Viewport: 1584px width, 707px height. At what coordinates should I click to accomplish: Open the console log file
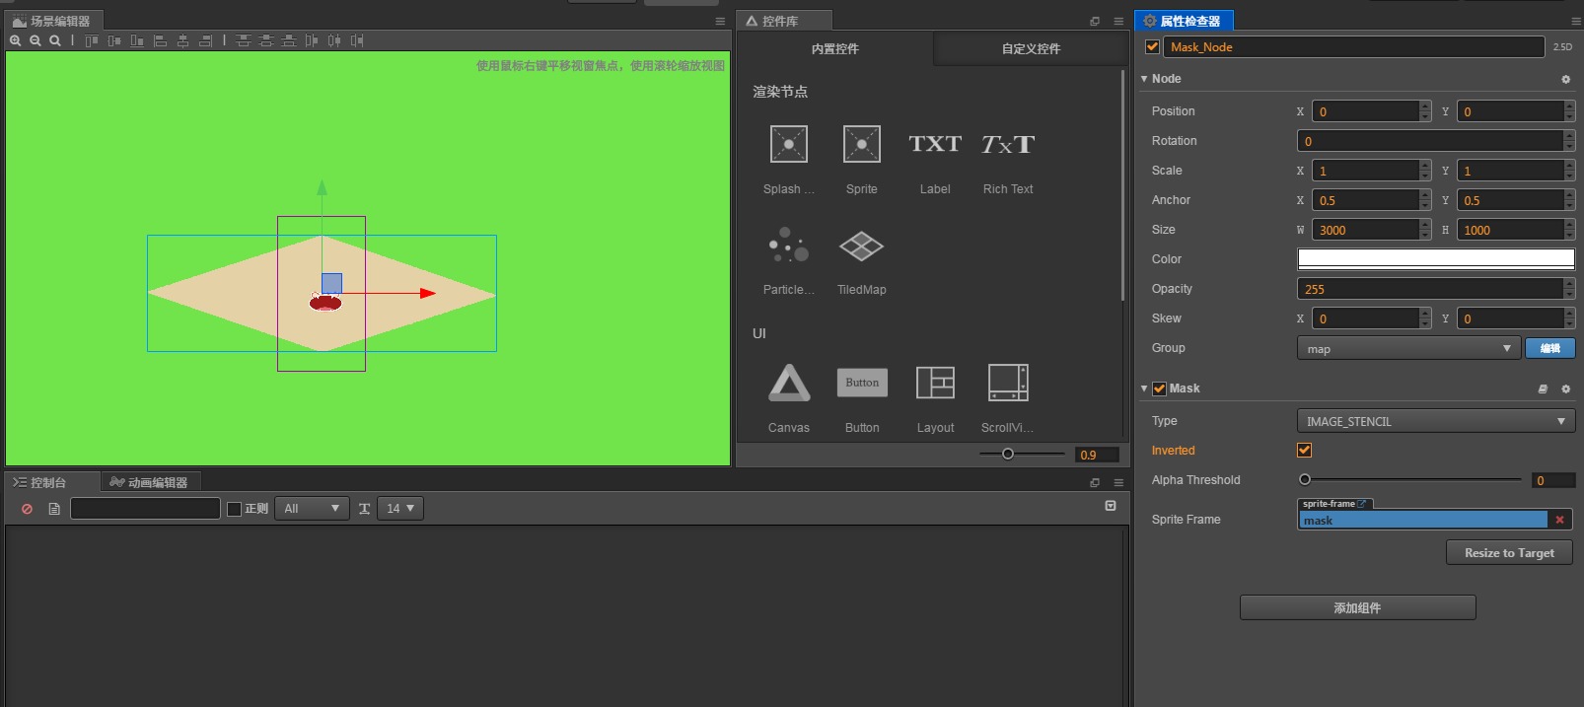pyautogui.click(x=54, y=509)
